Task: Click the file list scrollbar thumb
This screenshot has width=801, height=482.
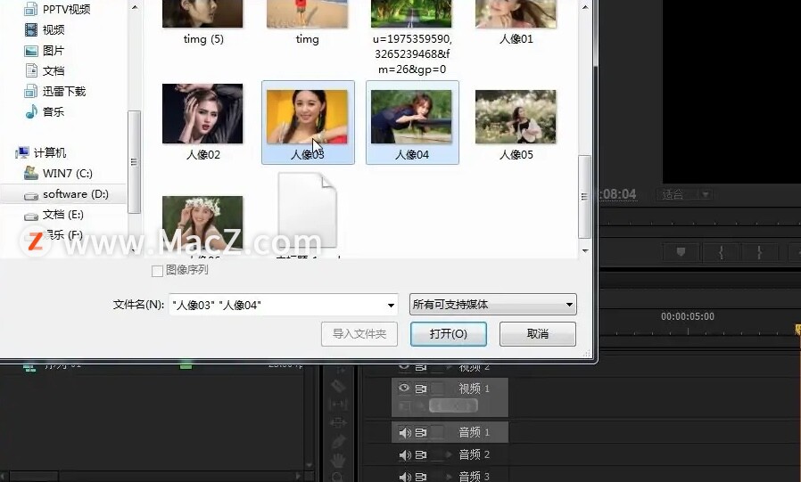Action: [584, 197]
